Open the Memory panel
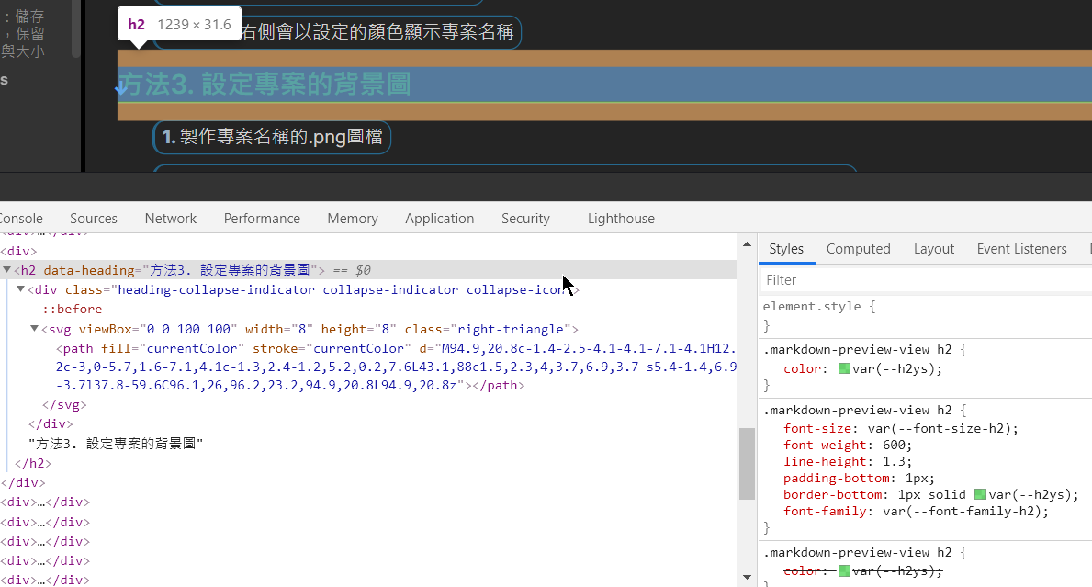The height and width of the screenshot is (587, 1092). tap(352, 218)
